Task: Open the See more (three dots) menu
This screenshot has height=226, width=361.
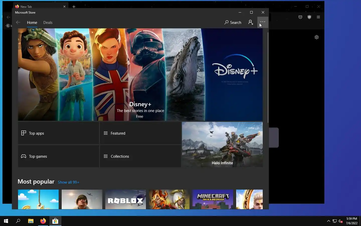Action: point(263,22)
